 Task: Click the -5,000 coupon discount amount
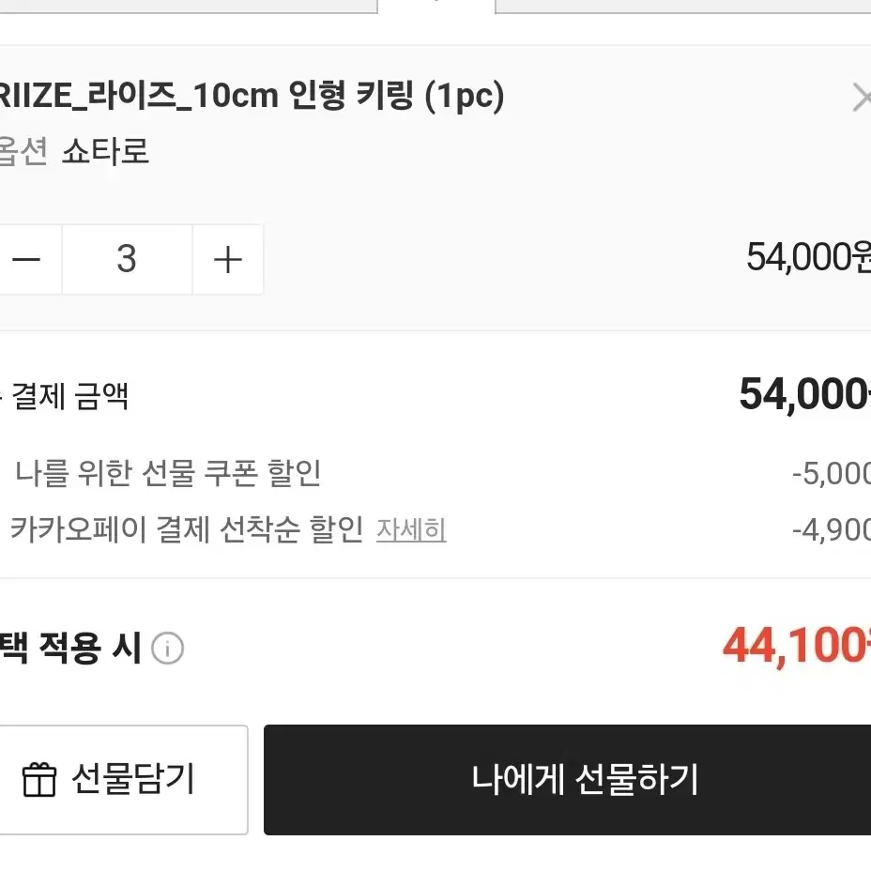(831, 474)
